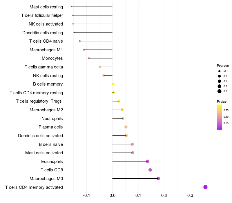Click the T cells gamma delta label
The width and height of the screenshot is (232, 203).
(x=44, y=67)
